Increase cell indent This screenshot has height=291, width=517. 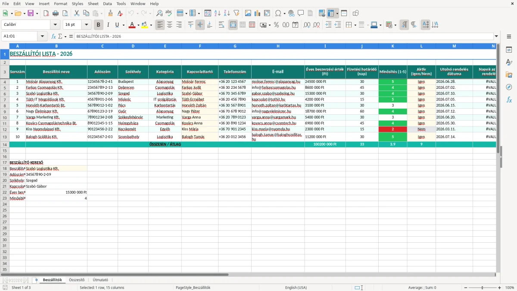[x=329, y=25]
